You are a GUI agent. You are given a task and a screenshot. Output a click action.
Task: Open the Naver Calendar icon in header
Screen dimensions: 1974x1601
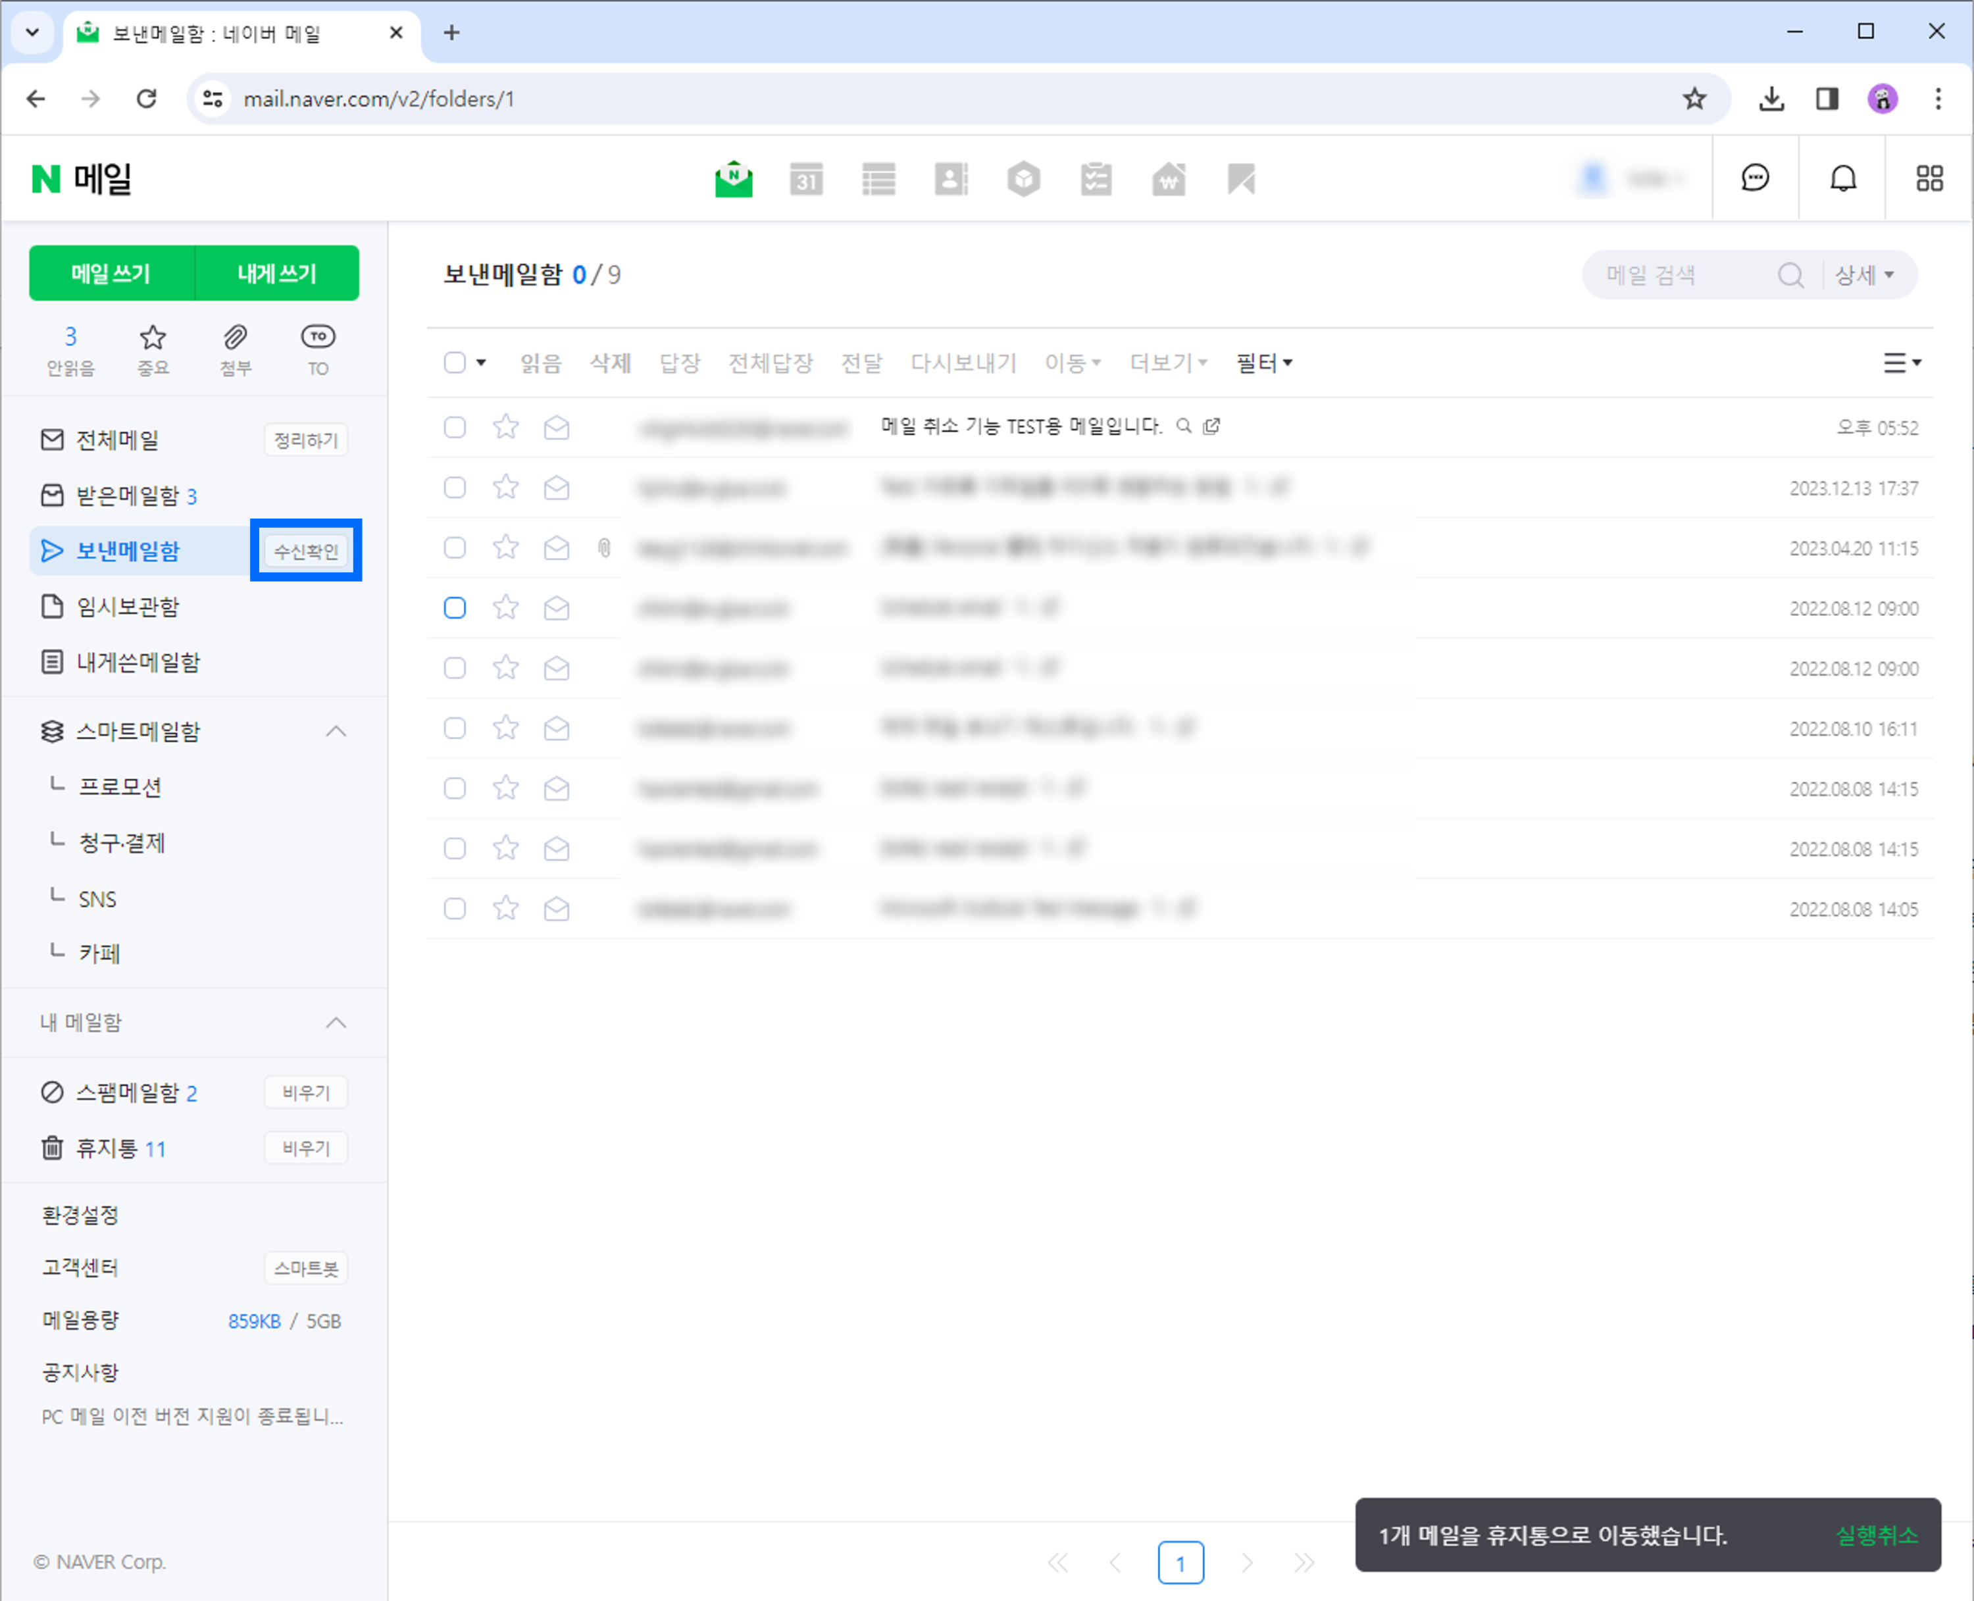click(806, 179)
